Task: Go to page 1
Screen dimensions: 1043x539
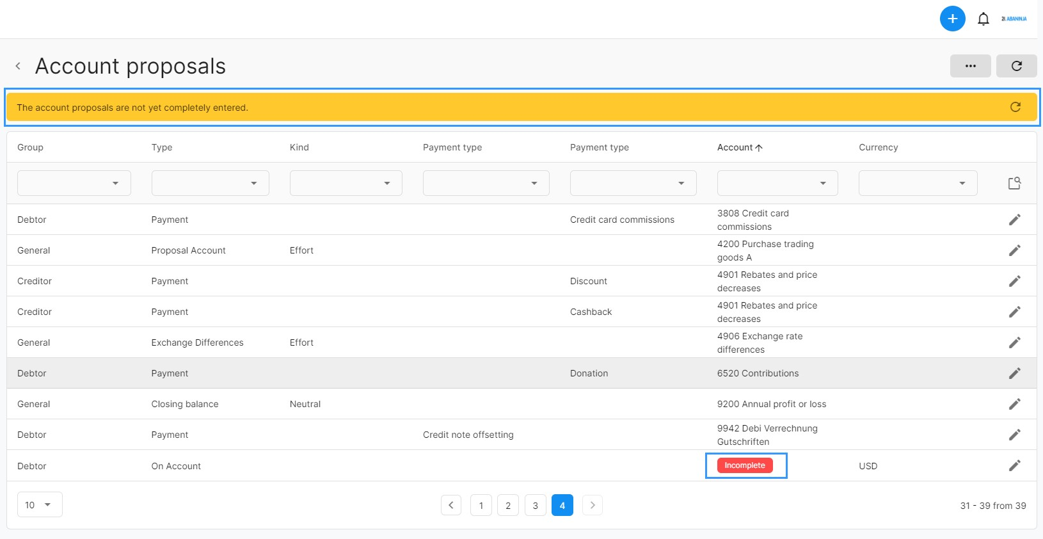Action: pyautogui.click(x=481, y=505)
